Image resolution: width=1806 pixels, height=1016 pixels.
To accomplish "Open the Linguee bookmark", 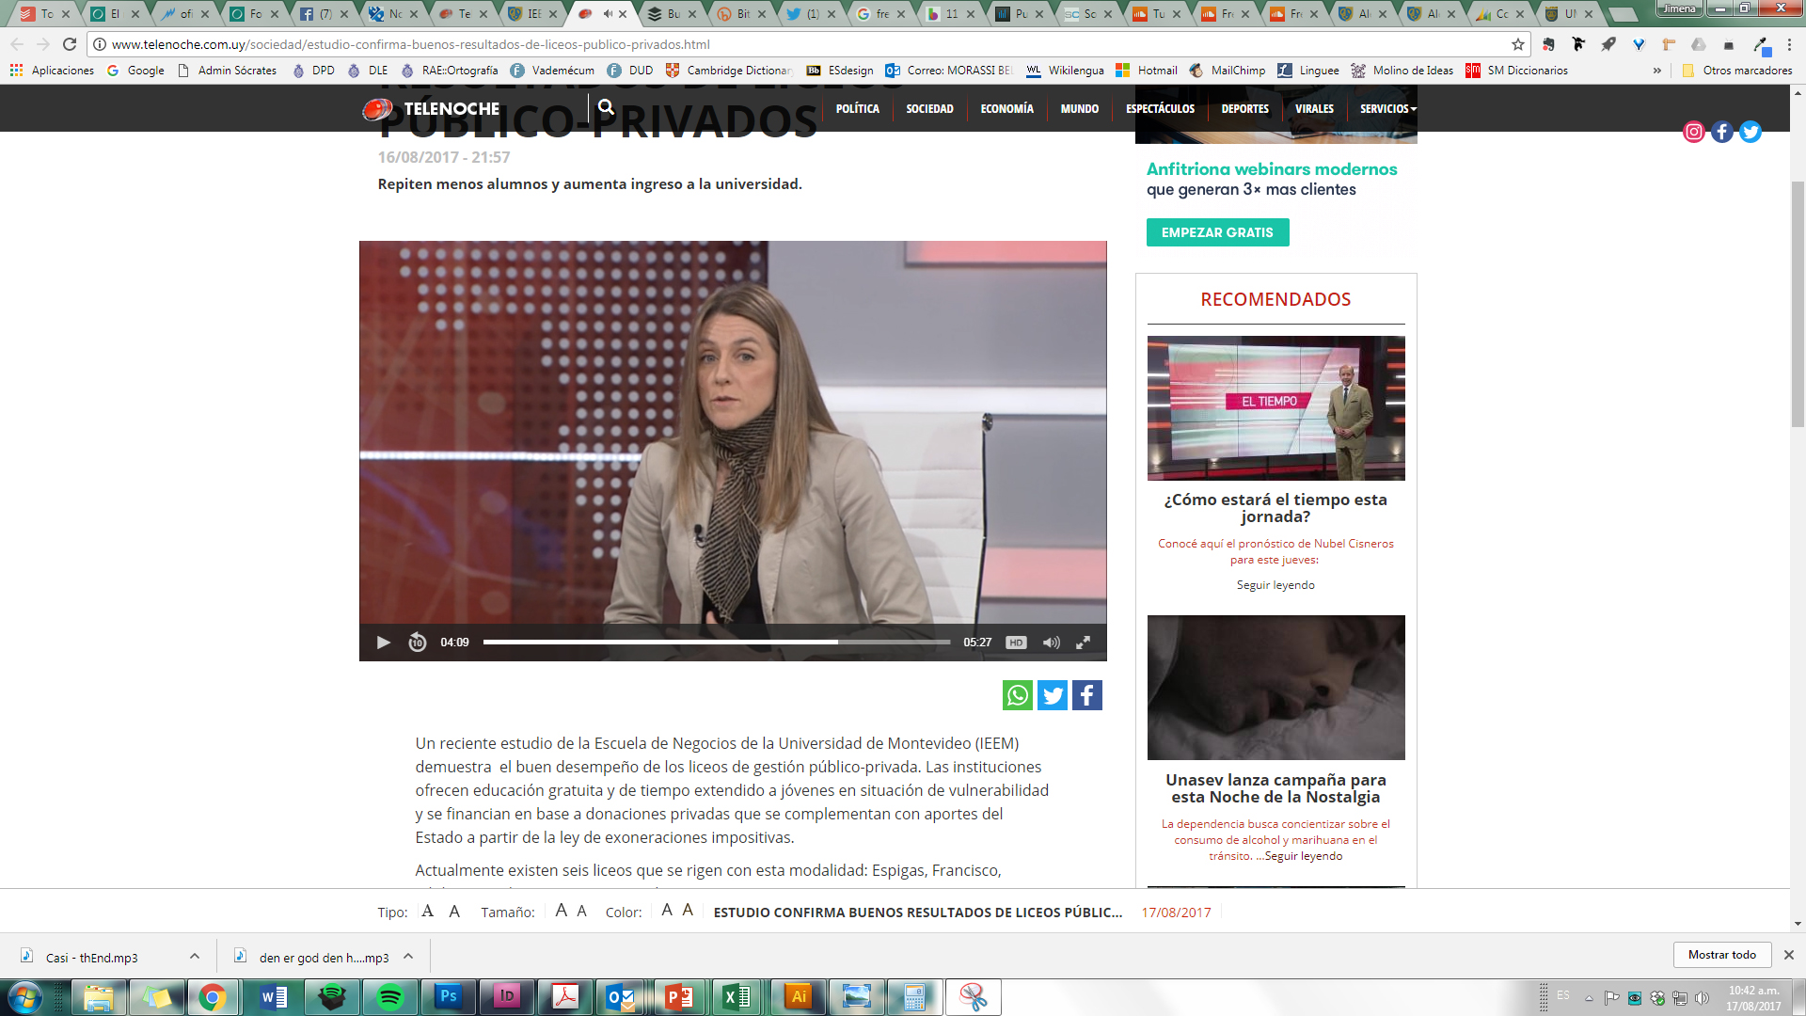I will [1308, 71].
